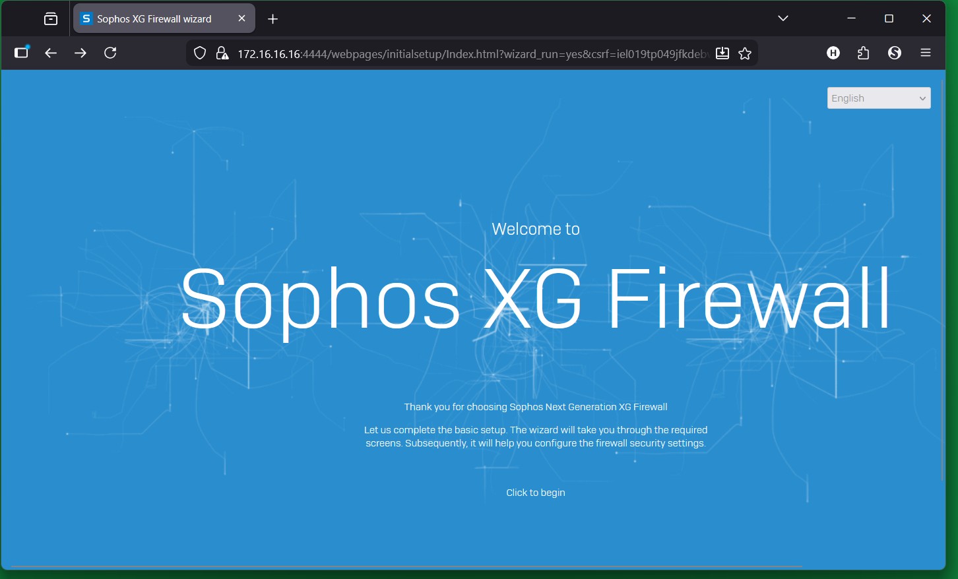The height and width of the screenshot is (579, 958).
Task: Click the insecure connection padlock icon
Action: pos(222,53)
